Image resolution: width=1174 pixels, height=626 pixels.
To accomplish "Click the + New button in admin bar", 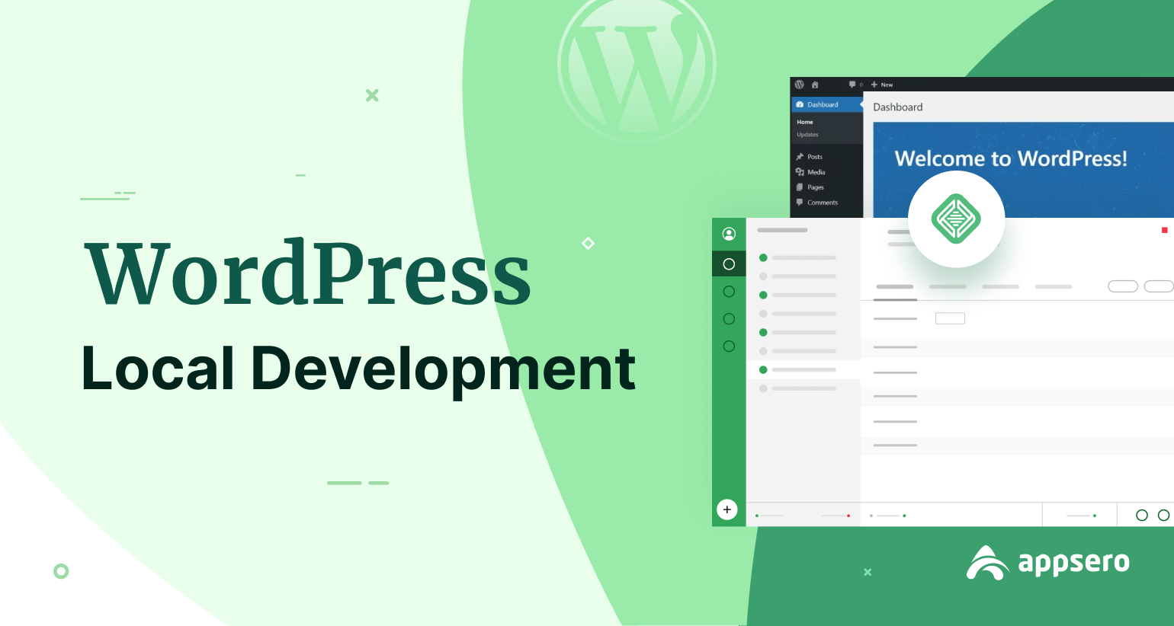I will (x=882, y=85).
